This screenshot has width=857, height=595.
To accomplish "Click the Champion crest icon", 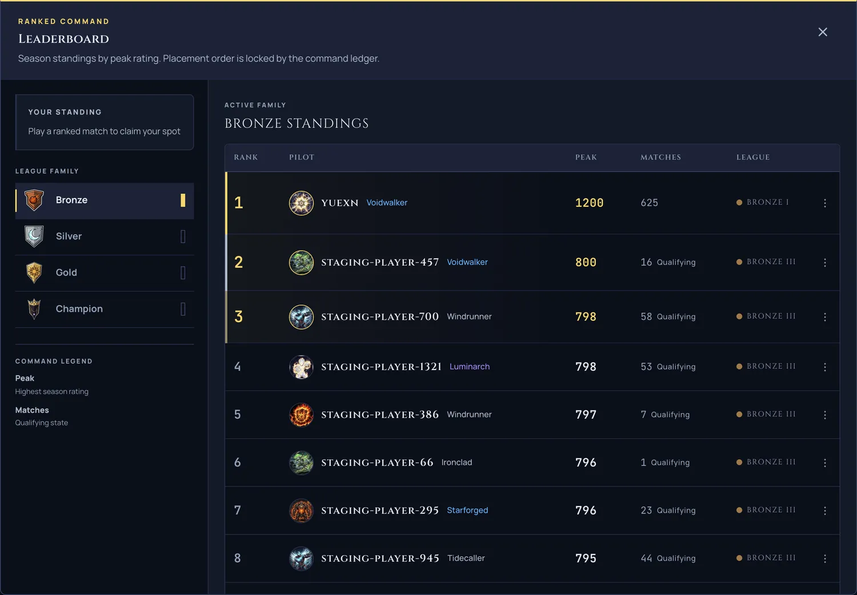I will pyautogui.click(x=34, y=309).
